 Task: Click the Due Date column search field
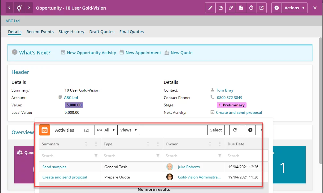click(x=247, y=156)
